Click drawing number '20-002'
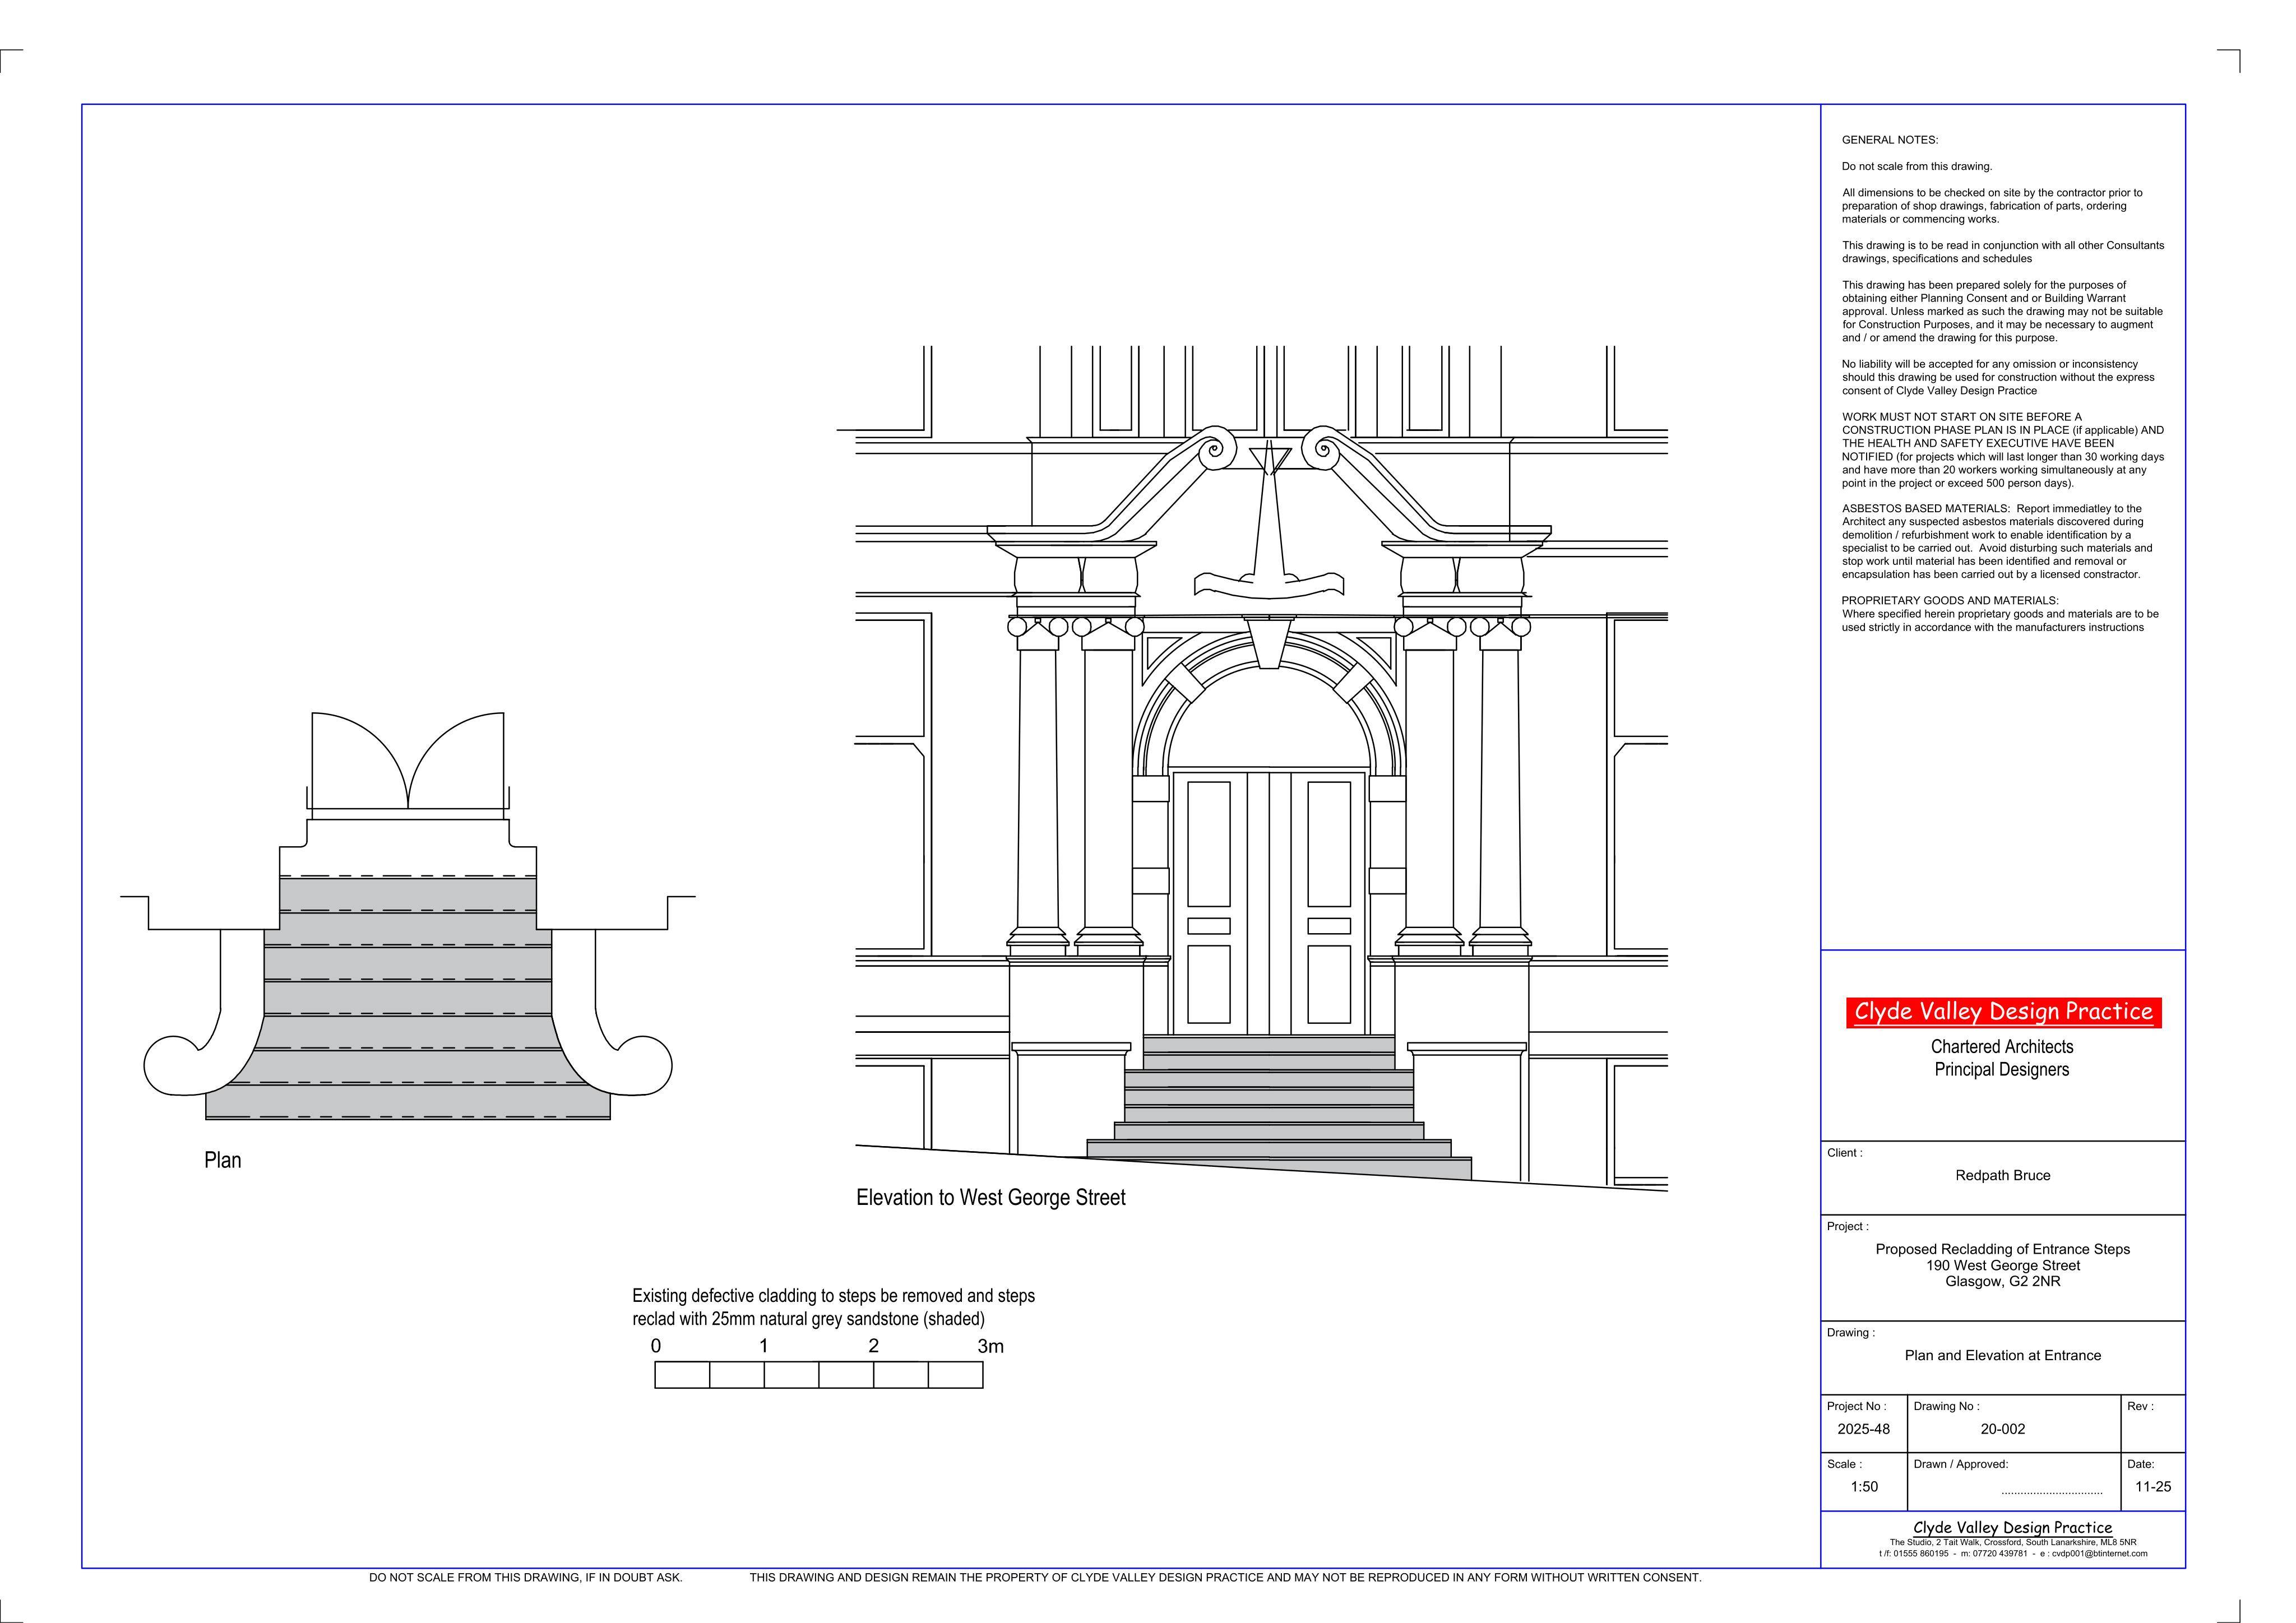The height and width of the screenshot is (1623, 2296). [2003, 1429]
